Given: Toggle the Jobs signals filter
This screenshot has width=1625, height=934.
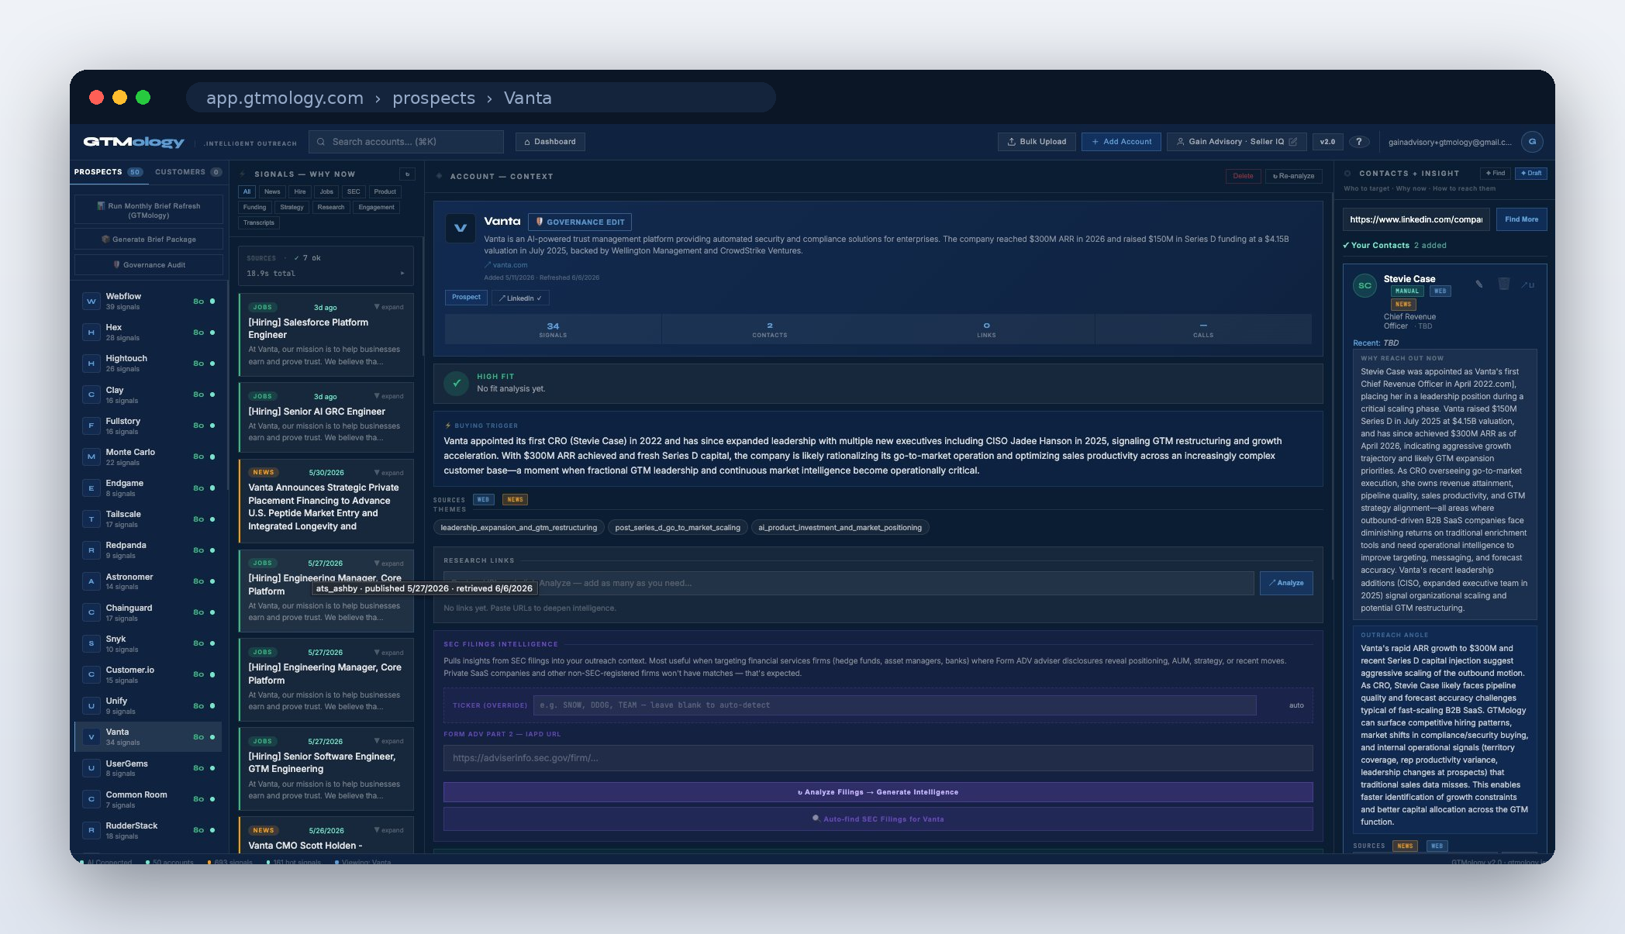Looking at the screenshot, I should pos(326,191).
